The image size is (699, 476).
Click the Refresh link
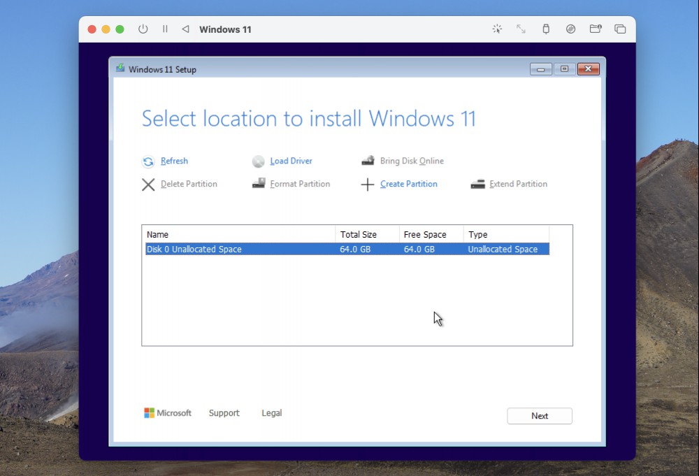pos(174,161)
